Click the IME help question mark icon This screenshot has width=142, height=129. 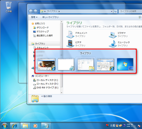(124, 126)
